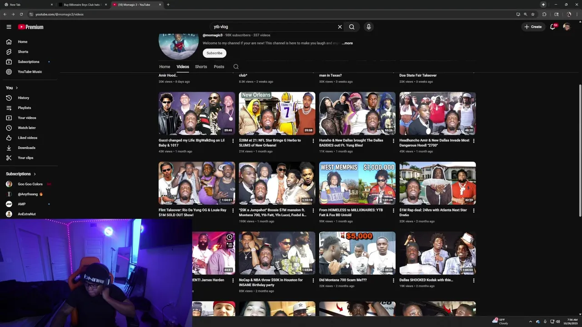Switch to channel Shorts tab
This screenshot has height=327, width=582.
click(201, 67)
